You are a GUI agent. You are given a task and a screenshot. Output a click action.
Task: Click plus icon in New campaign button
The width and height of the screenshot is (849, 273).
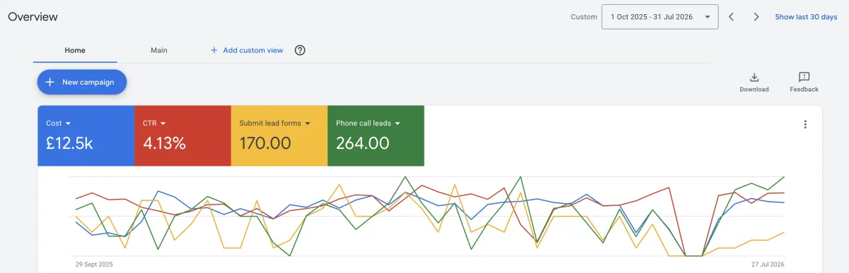pyautogui.click(x=50, y=82)
